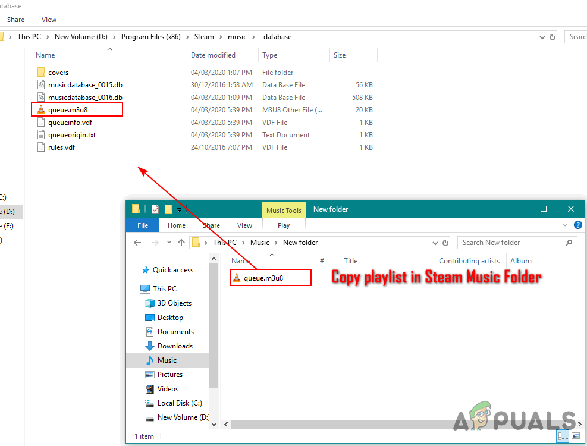587x446 pixels.
Task: Select the queueinfo.vdf file icon
Action: (41, 122)
